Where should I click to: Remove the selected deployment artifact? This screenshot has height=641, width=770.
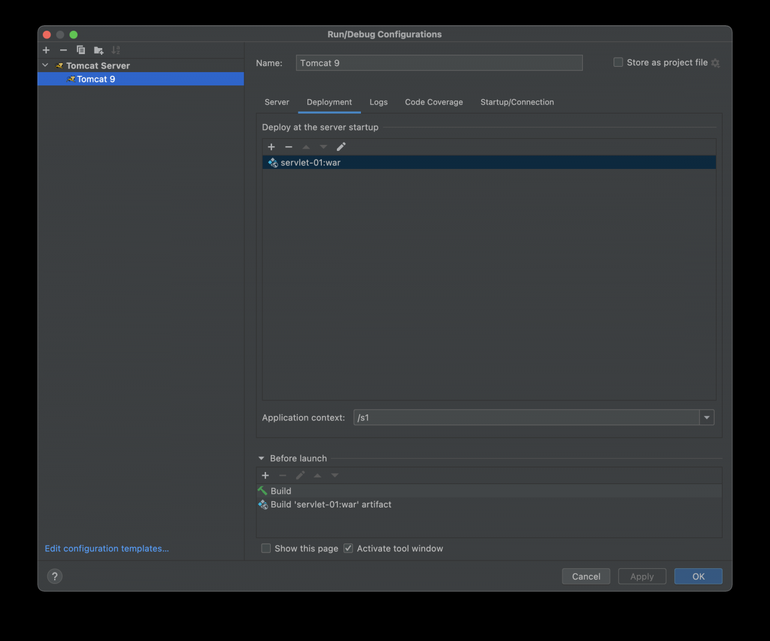tap(289, 147)
